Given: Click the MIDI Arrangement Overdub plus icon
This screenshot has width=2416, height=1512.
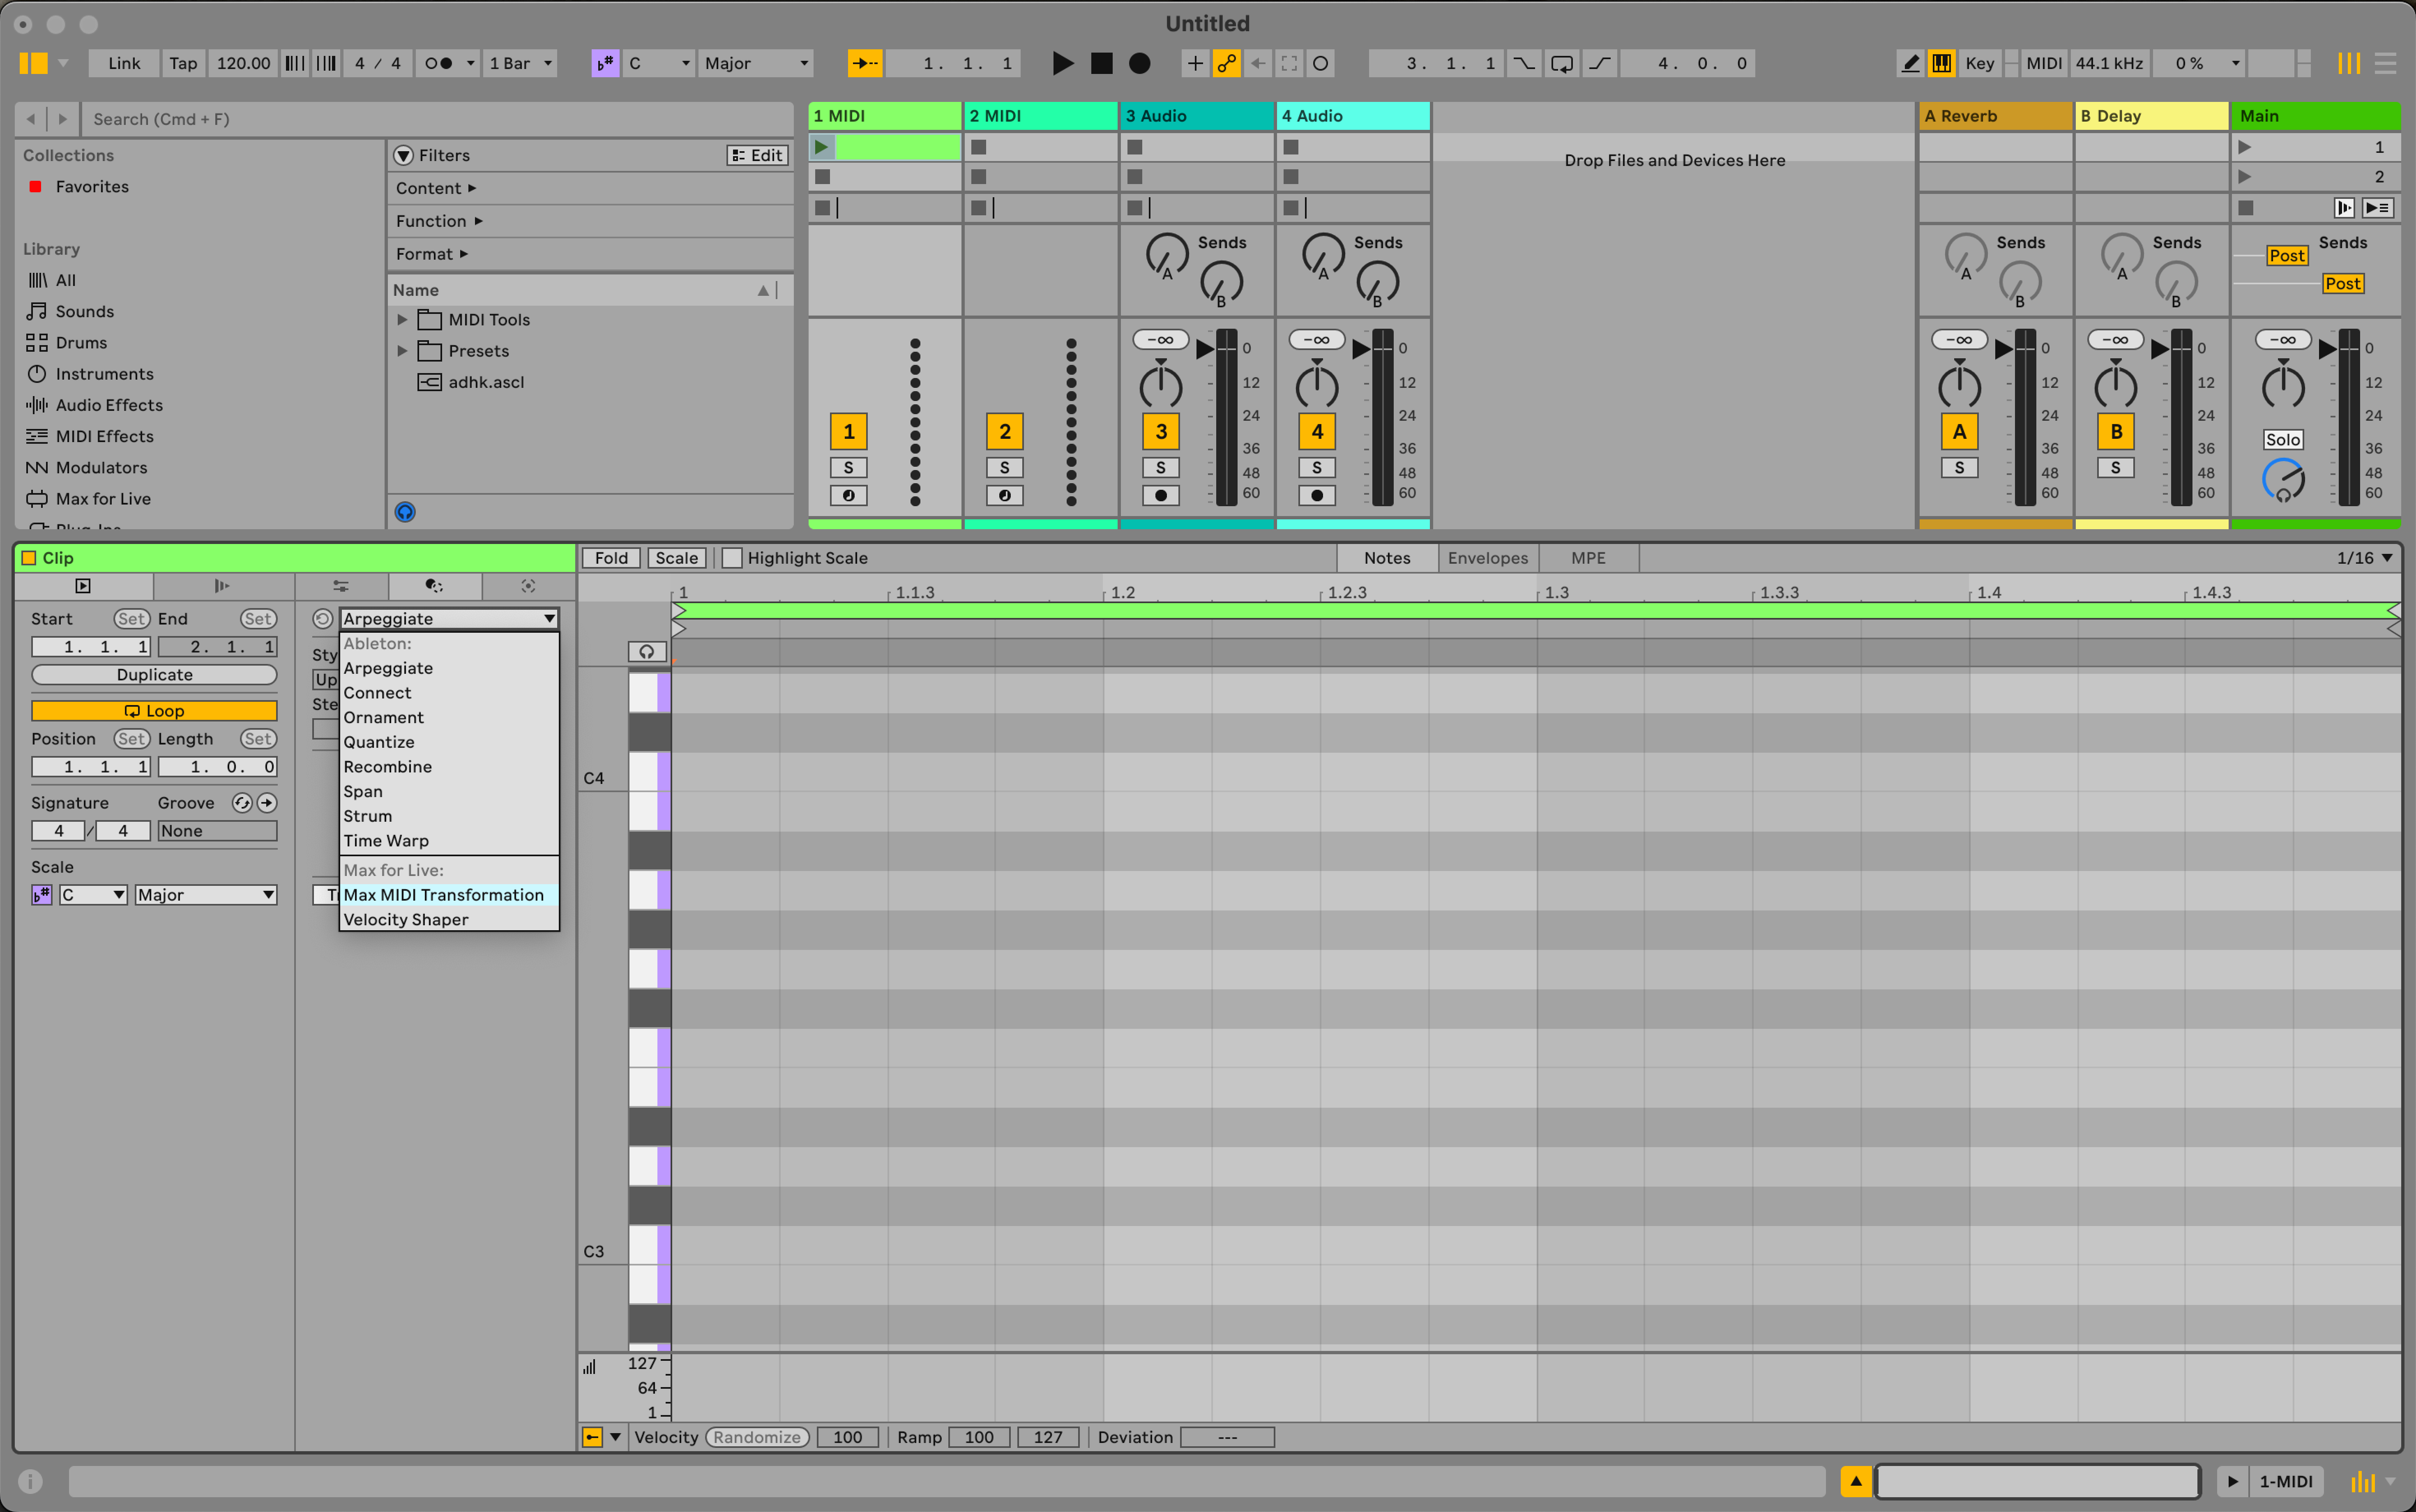Looking at the screenshot, I should pyautogui.click(x=1195, y=63).
